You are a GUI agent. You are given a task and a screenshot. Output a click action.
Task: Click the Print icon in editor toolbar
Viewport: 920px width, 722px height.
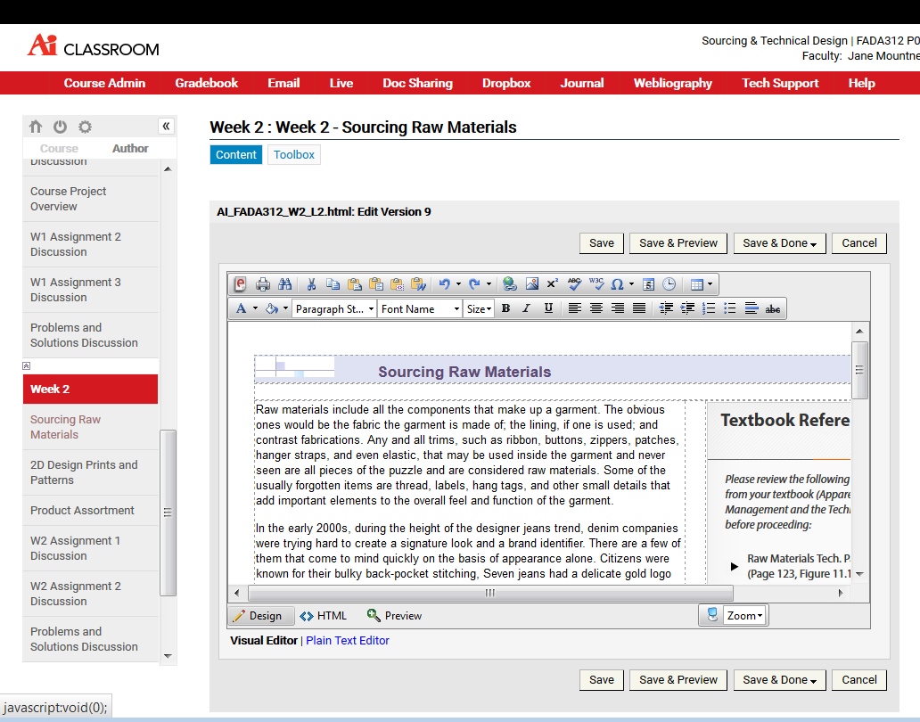263,284
